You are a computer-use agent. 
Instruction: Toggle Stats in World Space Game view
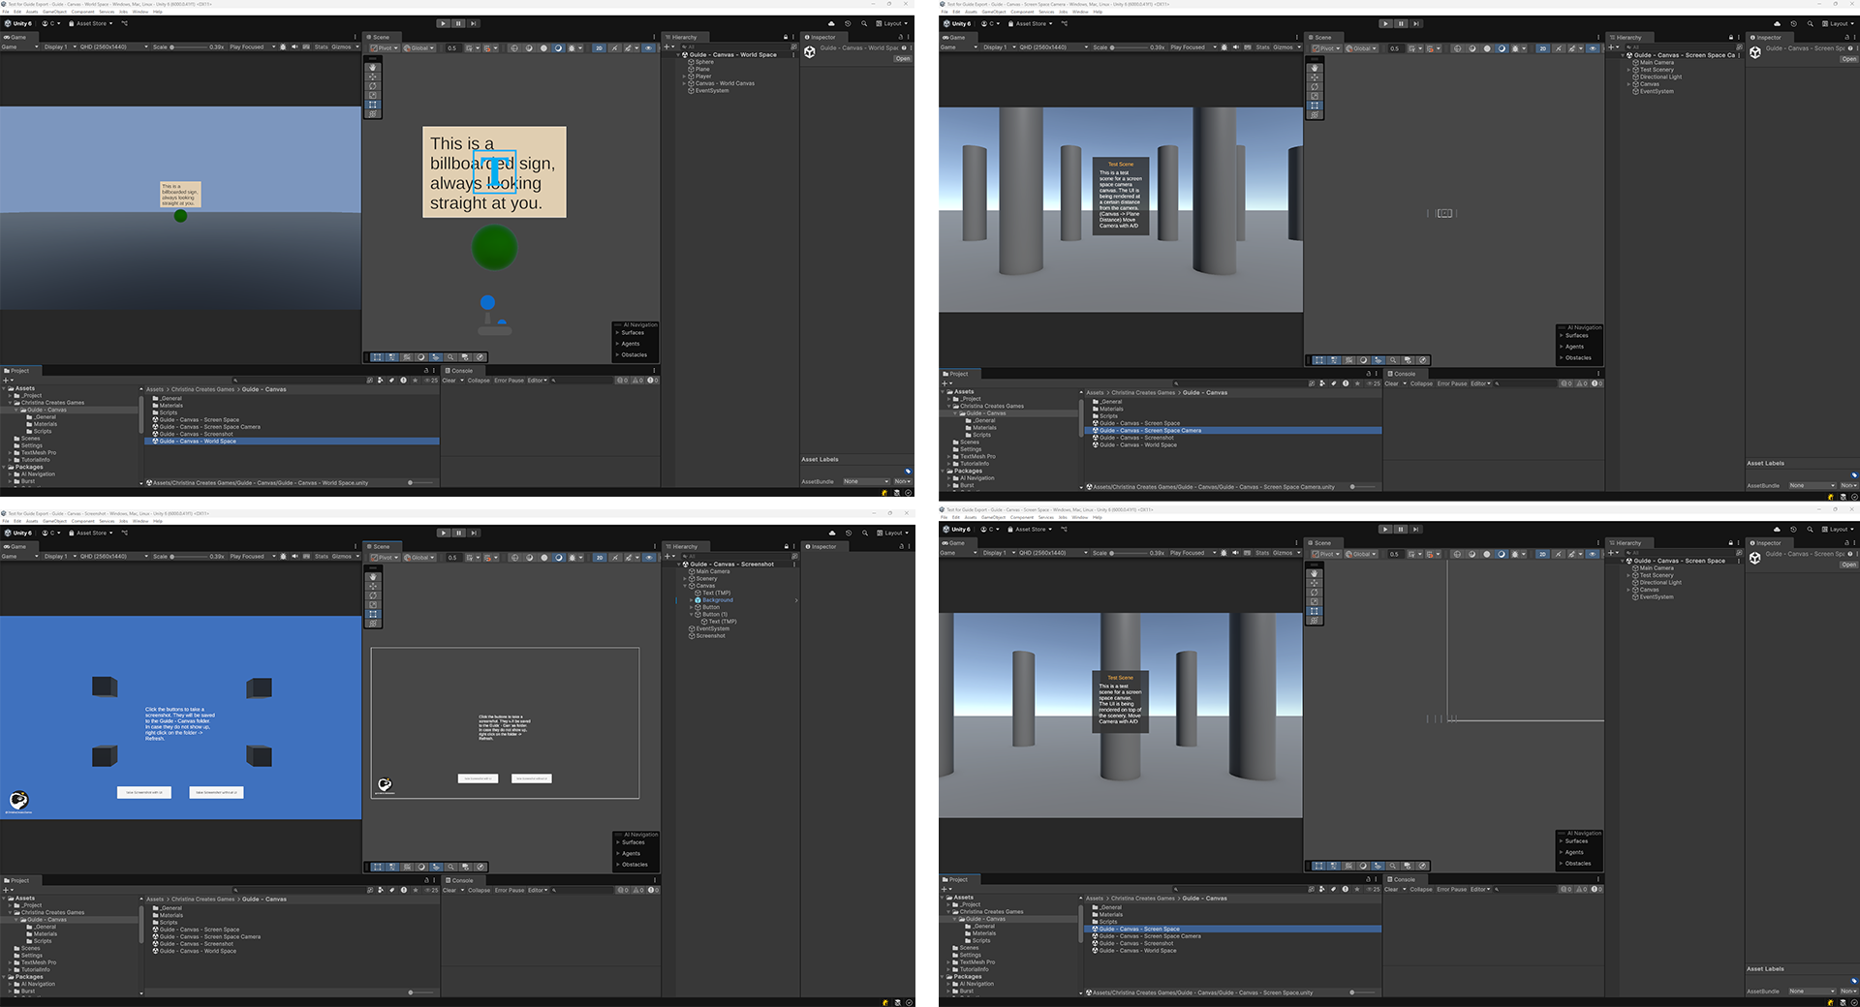pyautogui.click(x=321, y=46)
